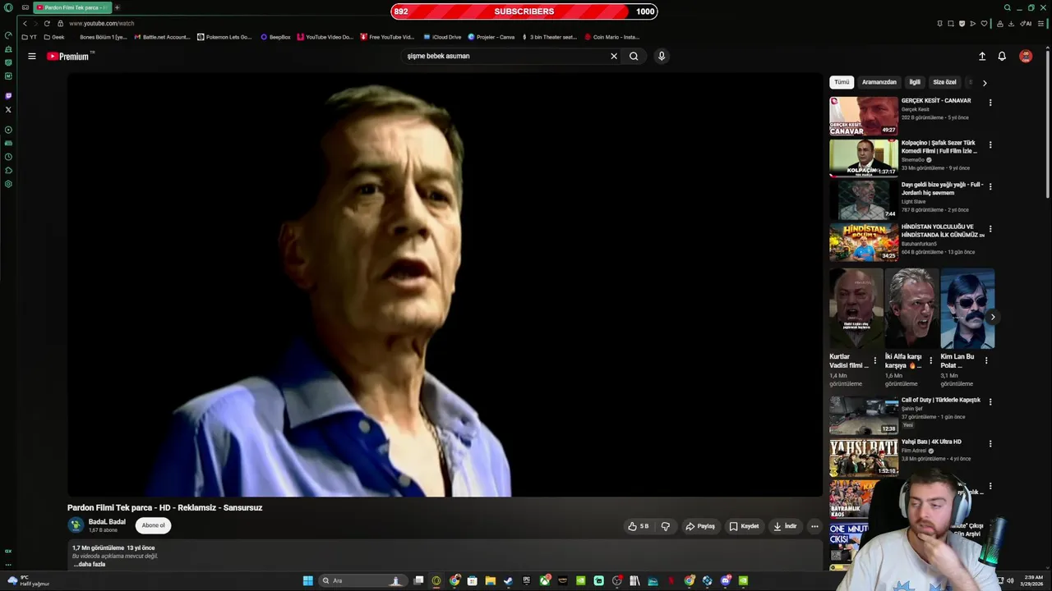The width and height of the screenshot is (1052, 591).
Task: Open Steam from the taskbar
Action: click(508, 580)
